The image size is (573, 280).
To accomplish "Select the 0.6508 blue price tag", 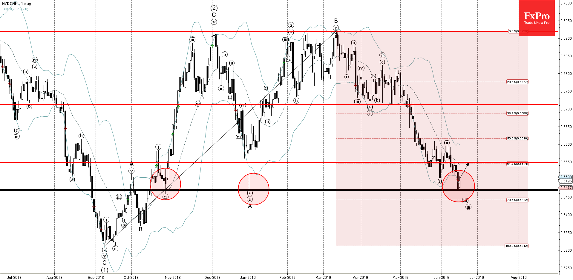I will click(x=566, y=177).
